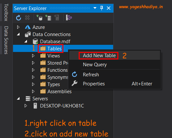This screenshot has height=138, width=172.
Task: Select the Types tree item label
Action: (54, 84)
